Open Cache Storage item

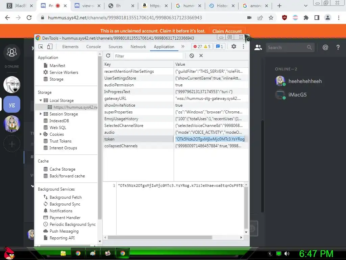pyautogui.click(x=62, y=169)
